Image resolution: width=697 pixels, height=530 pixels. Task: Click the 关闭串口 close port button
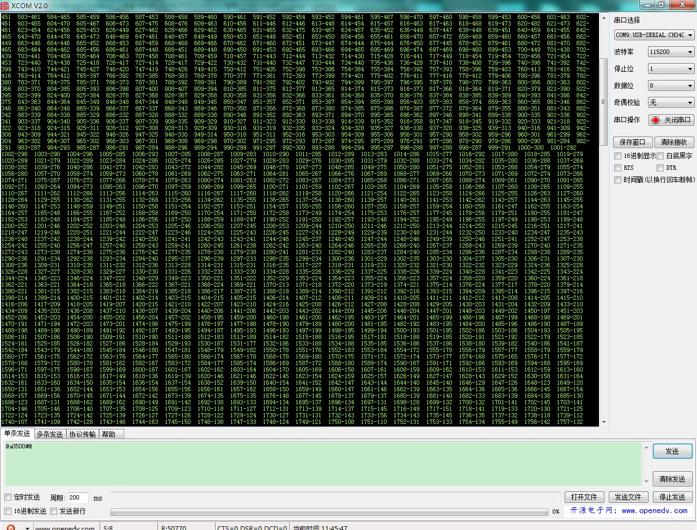click(x=671, y=120)
